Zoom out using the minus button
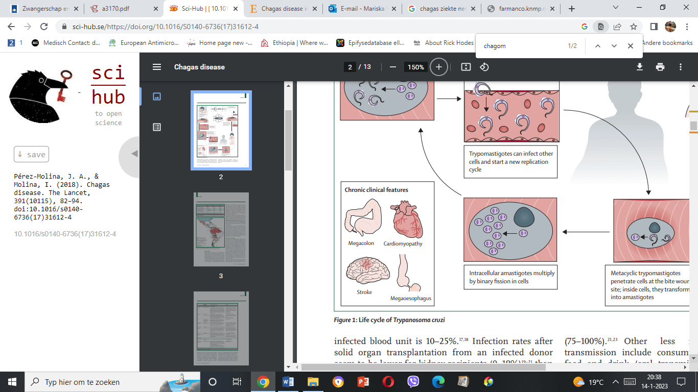 393,67
